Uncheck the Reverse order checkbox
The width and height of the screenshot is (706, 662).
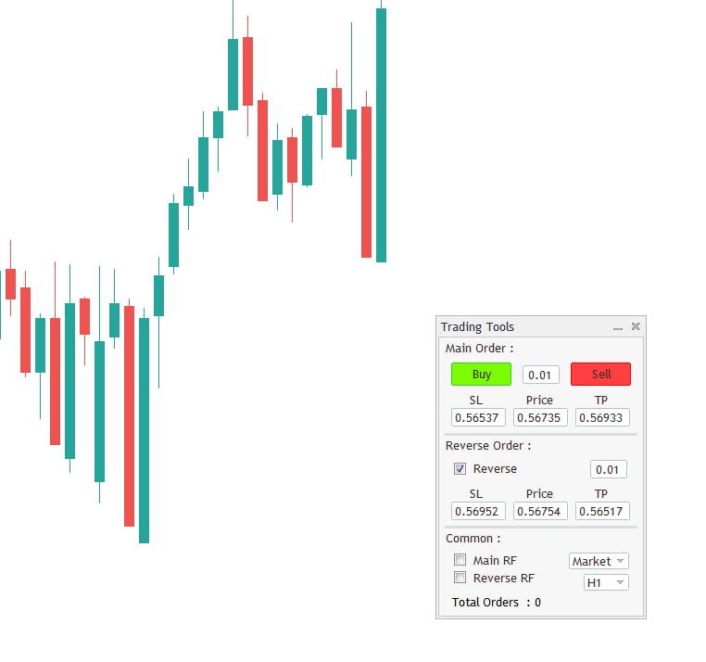click(x=460, y=469)
